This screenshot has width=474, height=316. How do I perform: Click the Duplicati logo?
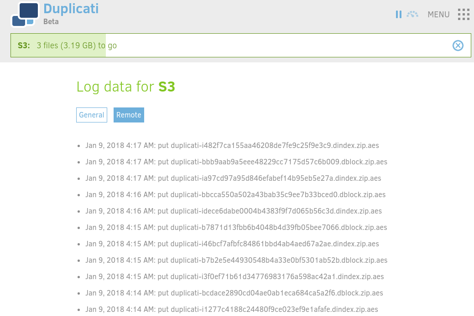pyautogui.click(x=25, y=14)
